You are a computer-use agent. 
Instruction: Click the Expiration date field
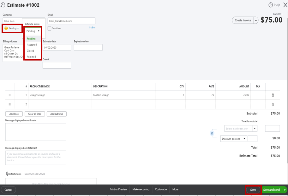[89, 47]
